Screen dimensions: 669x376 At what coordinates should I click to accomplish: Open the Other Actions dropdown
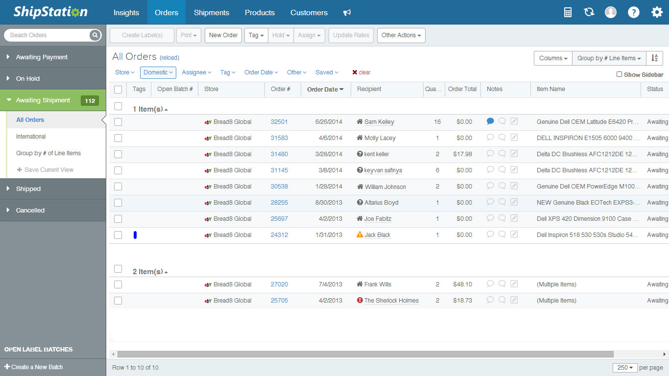401,35
